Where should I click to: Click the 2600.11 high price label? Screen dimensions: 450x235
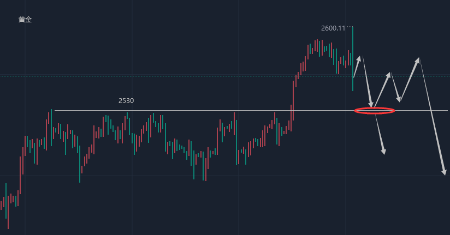coord(333,28)
